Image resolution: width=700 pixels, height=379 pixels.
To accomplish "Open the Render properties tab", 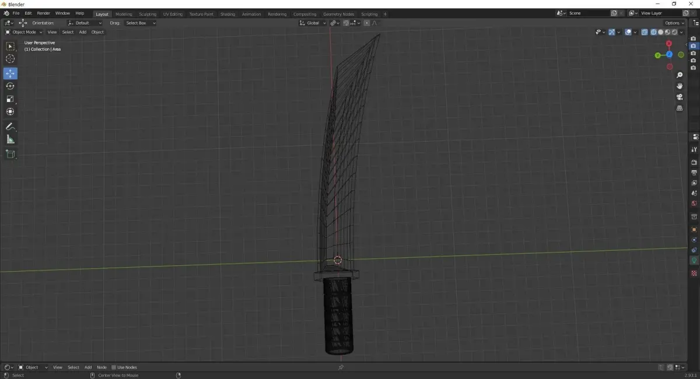I will 694,162.
